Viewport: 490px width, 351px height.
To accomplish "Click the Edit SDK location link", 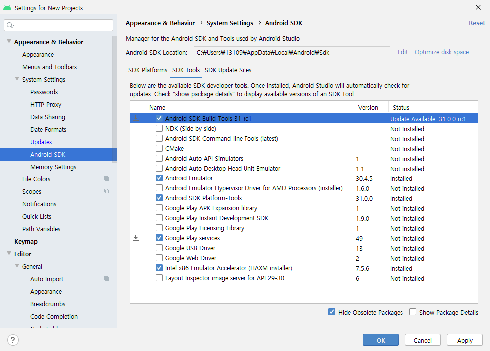I will pos(403,52).
